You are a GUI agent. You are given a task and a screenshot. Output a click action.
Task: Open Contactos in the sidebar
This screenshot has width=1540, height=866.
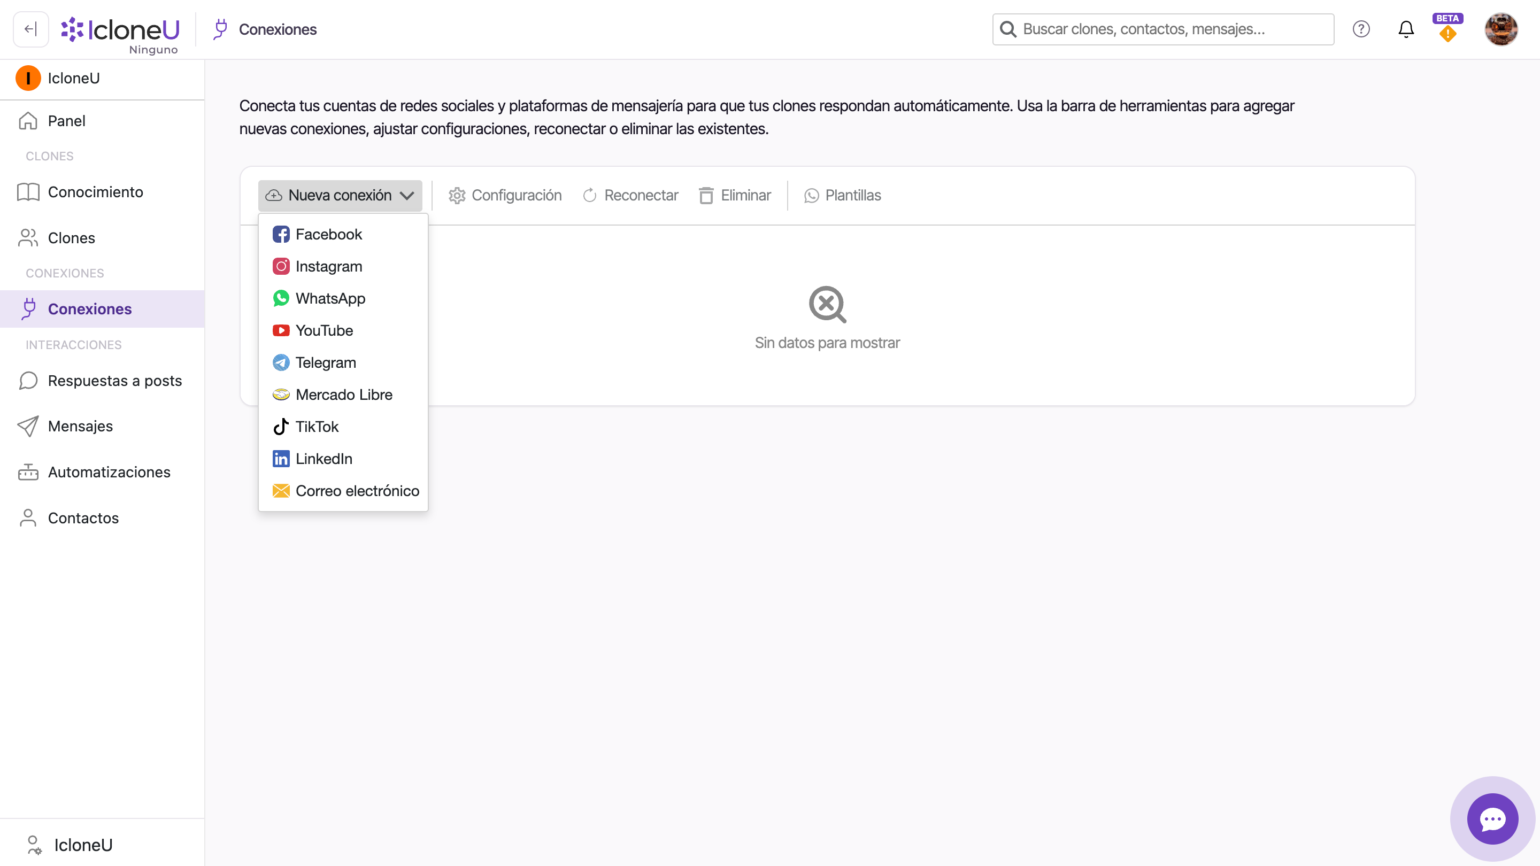(102, 518)
